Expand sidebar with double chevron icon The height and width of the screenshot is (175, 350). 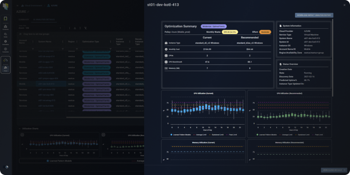tap(18, 5)
